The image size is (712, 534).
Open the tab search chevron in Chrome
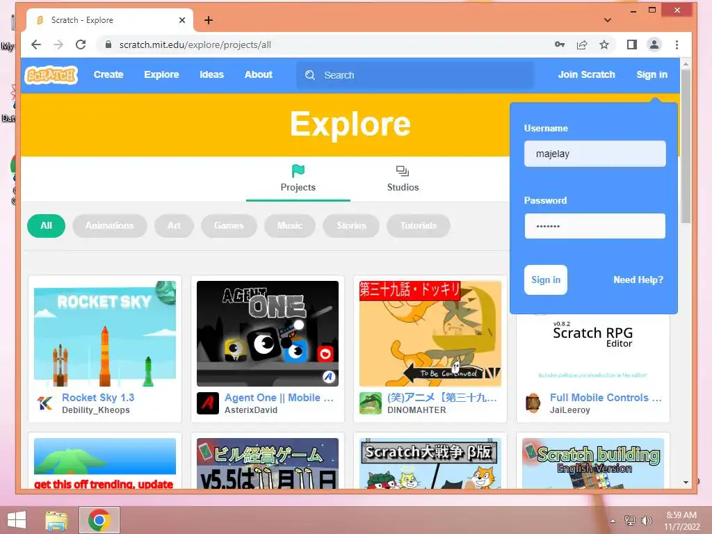(x=607, y=20)
